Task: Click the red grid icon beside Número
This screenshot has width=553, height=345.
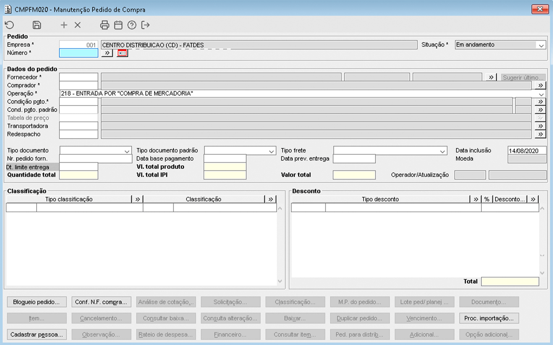Action: tap(122, 53)
